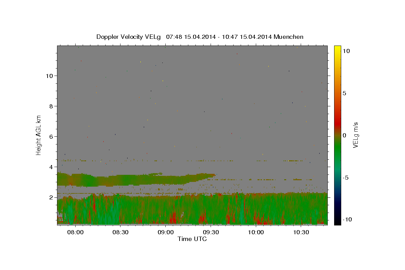This screenshot has height=270, width=405.
Task: Click the Time UTC axis title
Action: tap(192, 239)
